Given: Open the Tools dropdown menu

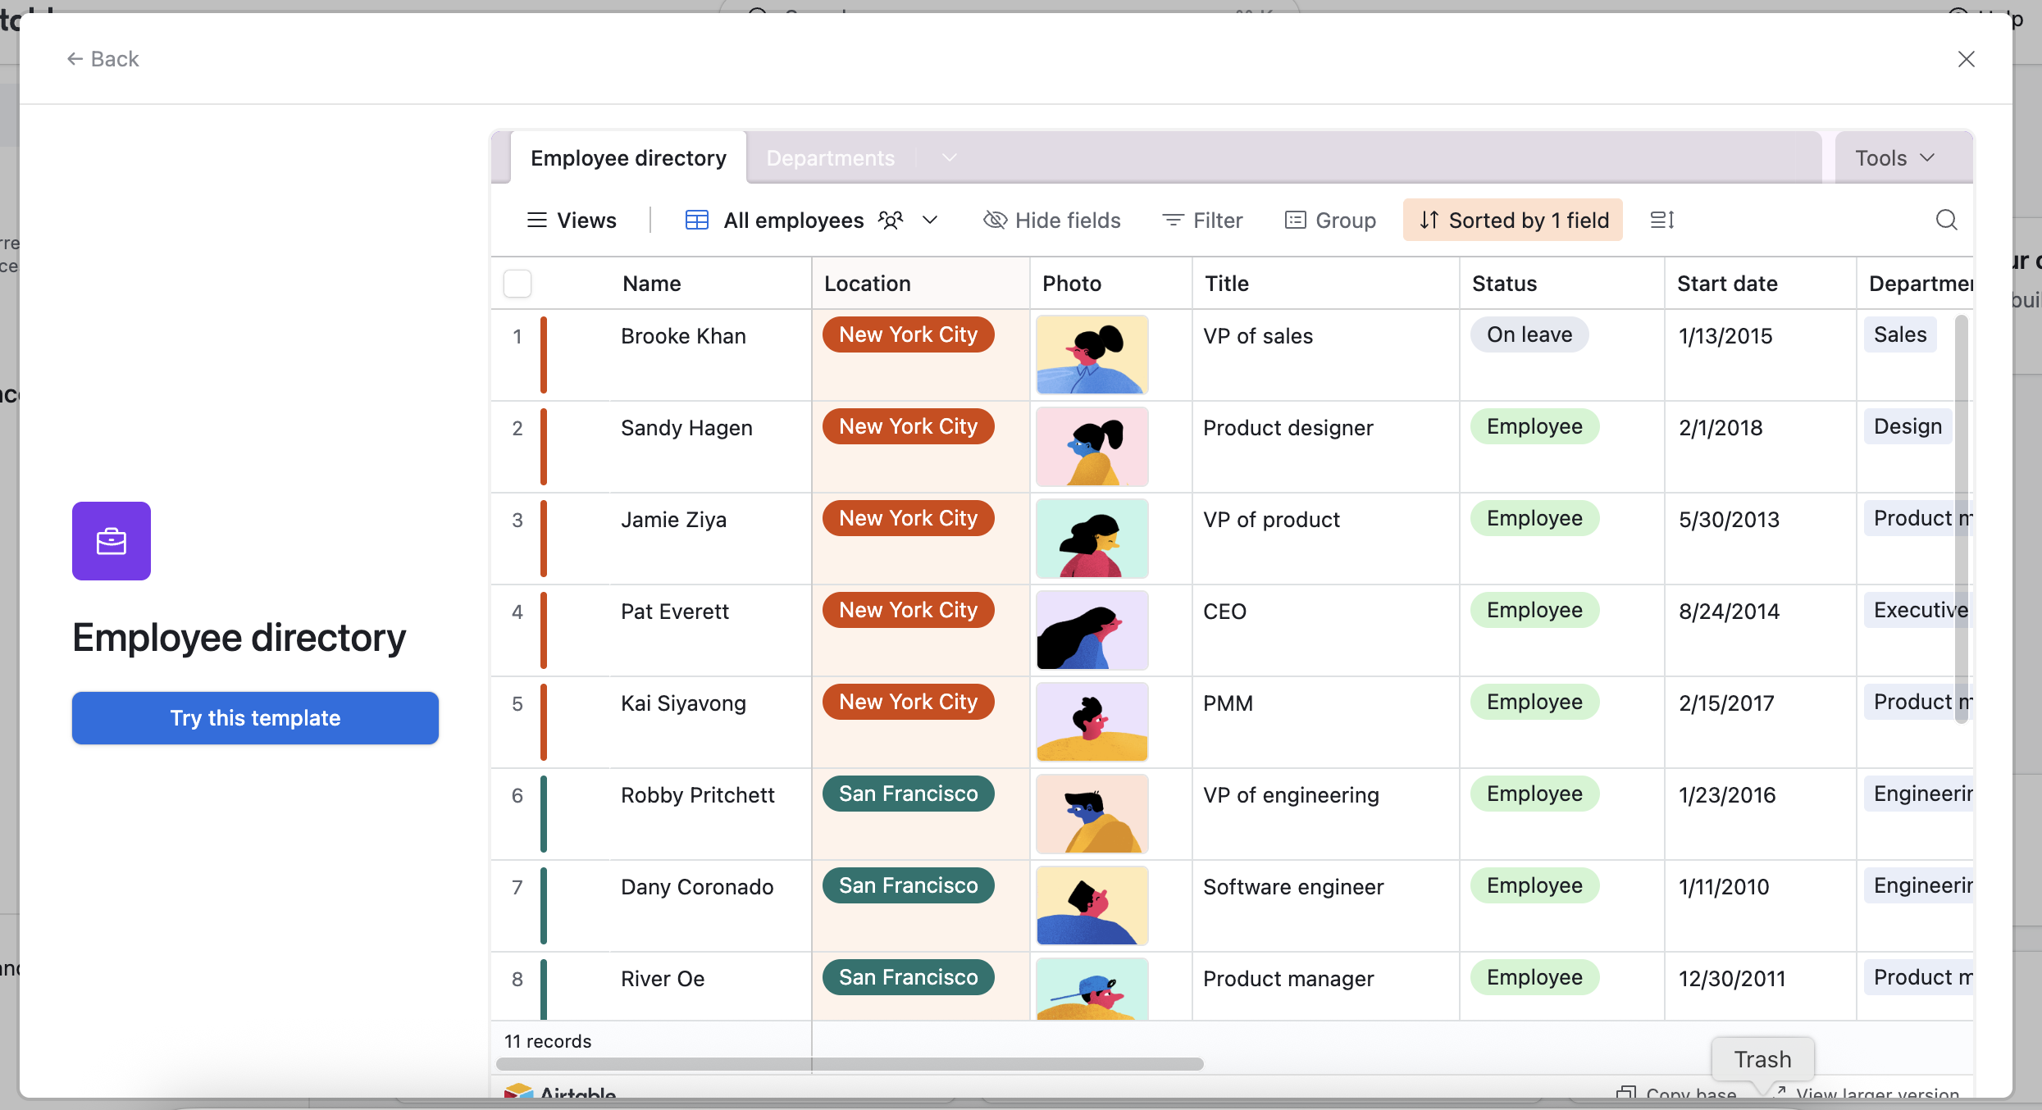Looking at the screenshot, I should [x=1894, y=157].
